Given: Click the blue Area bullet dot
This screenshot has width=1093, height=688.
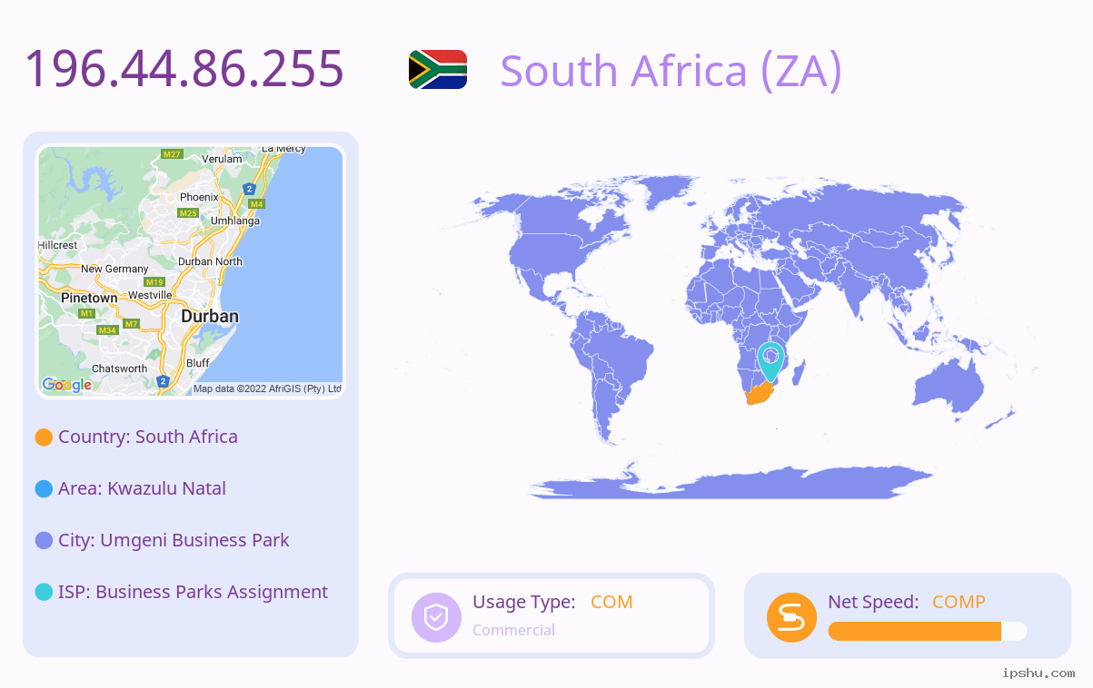Looking at the screenshot, I should [x=44, y=489].
